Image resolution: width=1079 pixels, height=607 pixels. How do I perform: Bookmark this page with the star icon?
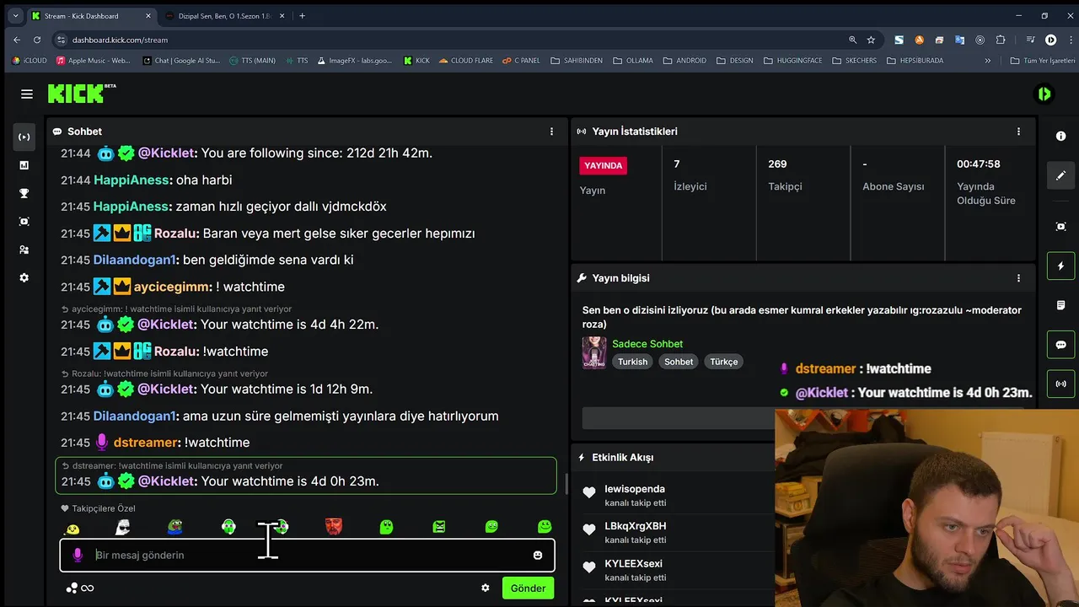871,40
